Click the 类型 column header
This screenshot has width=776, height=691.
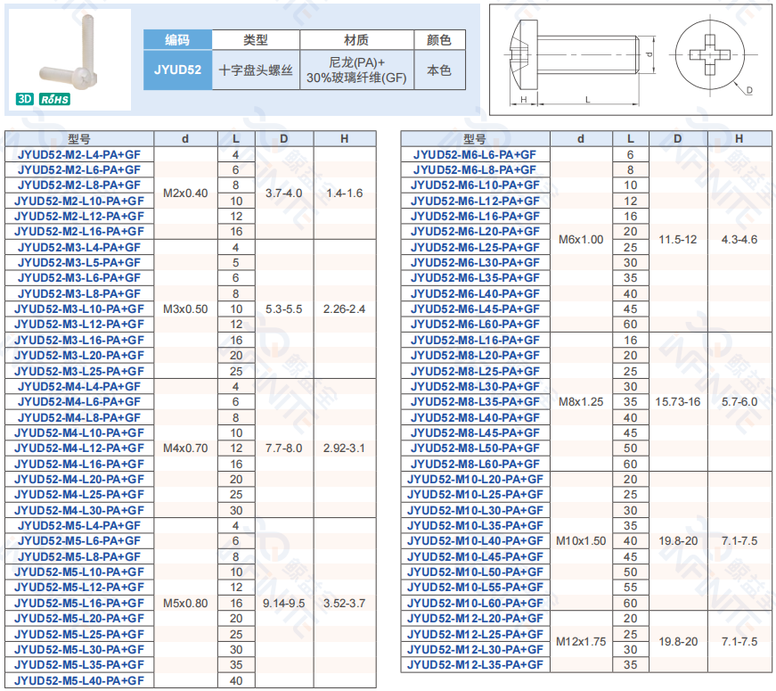point(256,39)
